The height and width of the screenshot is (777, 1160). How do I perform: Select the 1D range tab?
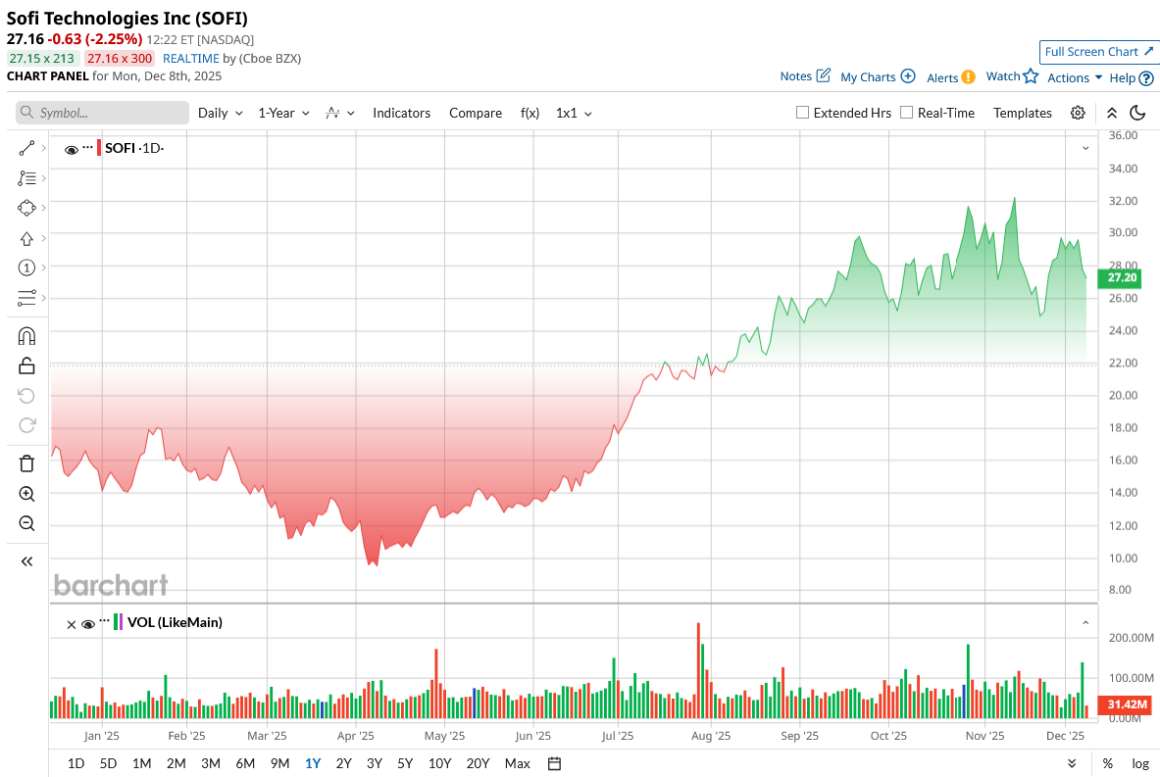pyautogui.click(x=76, y=763)
